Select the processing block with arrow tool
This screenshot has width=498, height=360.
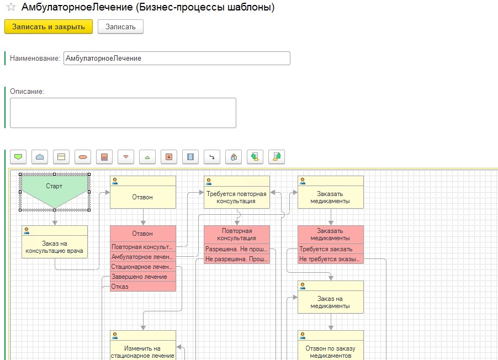[169, 157]
